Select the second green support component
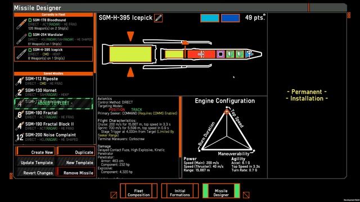The image size is (360, 202). tap(240, 54)
